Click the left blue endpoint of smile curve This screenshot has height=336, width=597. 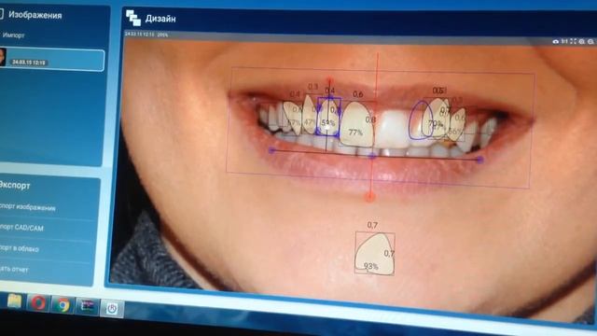coord(271,150)
